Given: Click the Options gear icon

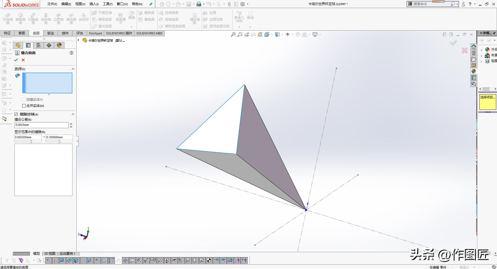Looking at the screenshot, I should click(243, 4).
